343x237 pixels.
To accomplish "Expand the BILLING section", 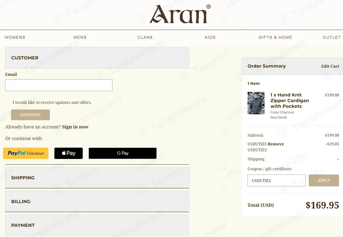I will [x=97, y=201].
